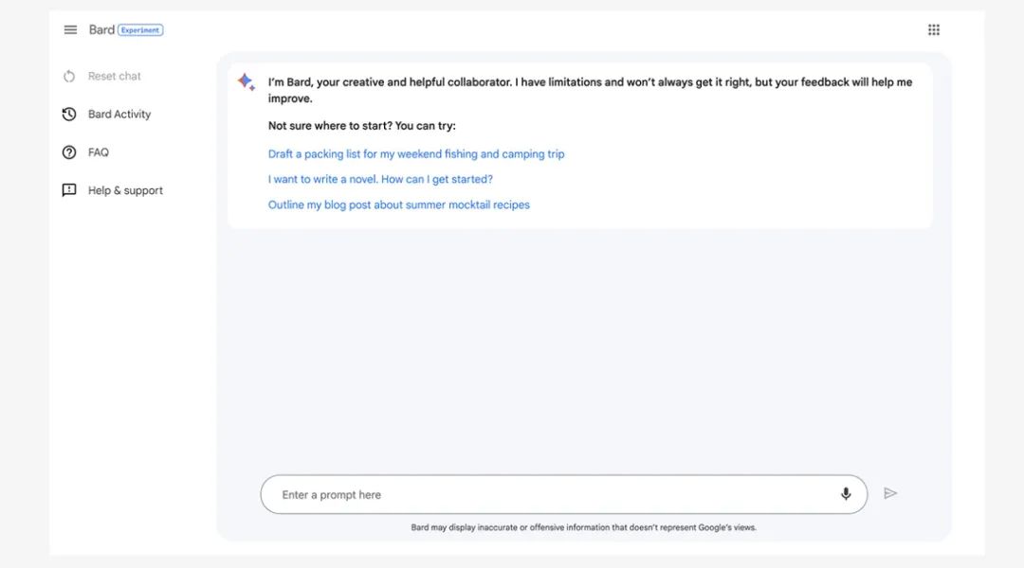Focus the Enter a prompt field

tap(550, 495)
